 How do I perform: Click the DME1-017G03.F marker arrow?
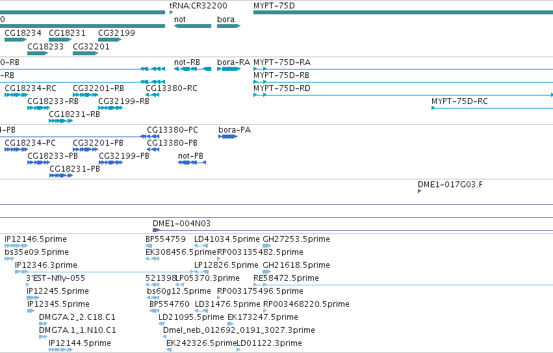[x=419, y=191]
